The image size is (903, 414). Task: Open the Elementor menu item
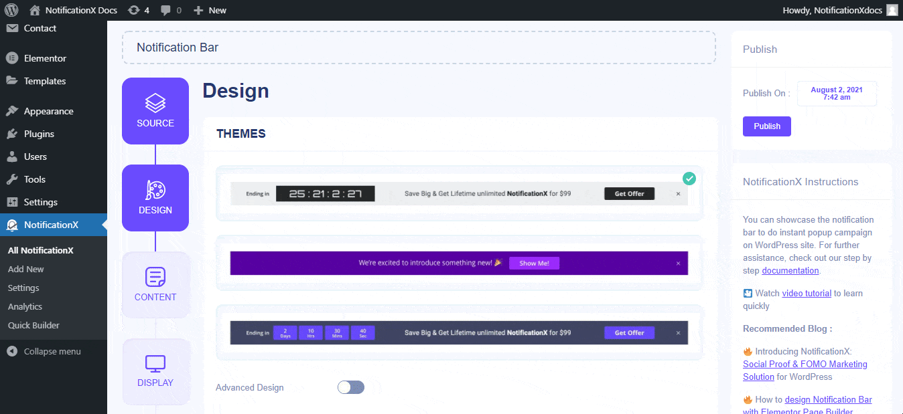click(54, 58)
